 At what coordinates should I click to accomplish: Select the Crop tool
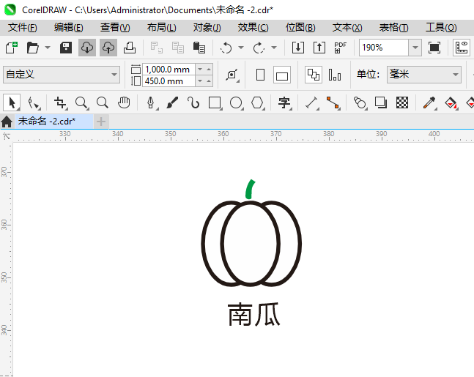pyautogui.click(x=60, y=102)
